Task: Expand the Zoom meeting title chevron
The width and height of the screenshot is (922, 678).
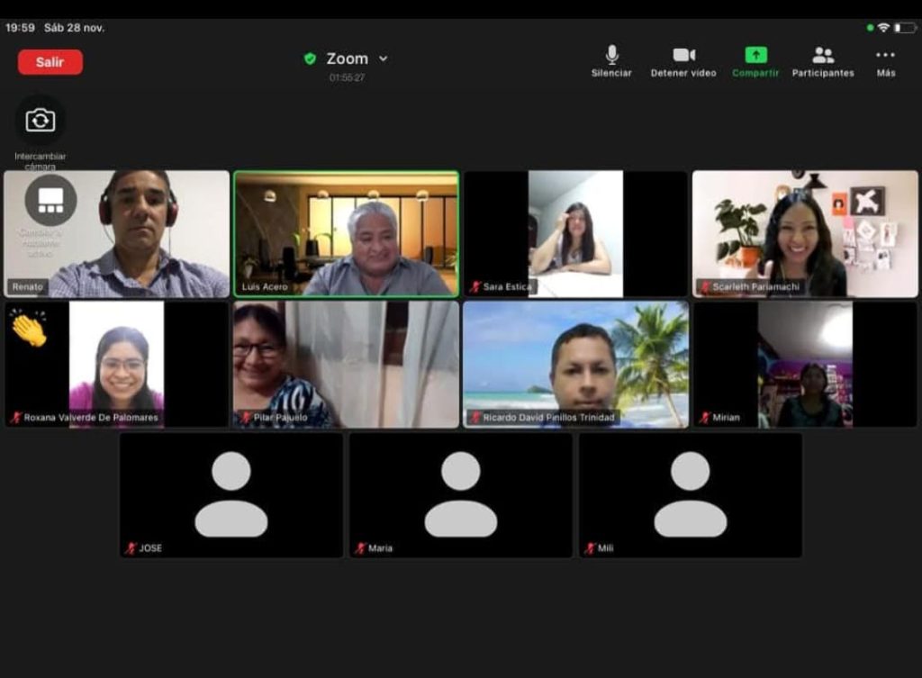Action: click(383, 59)
